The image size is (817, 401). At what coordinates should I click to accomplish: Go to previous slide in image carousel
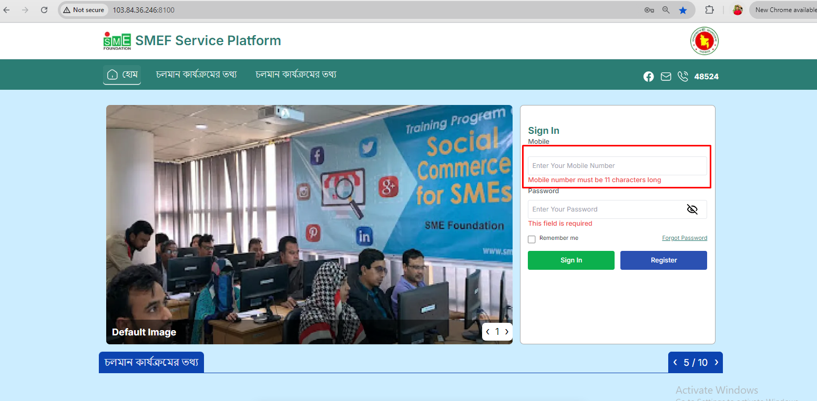[488, 332]
